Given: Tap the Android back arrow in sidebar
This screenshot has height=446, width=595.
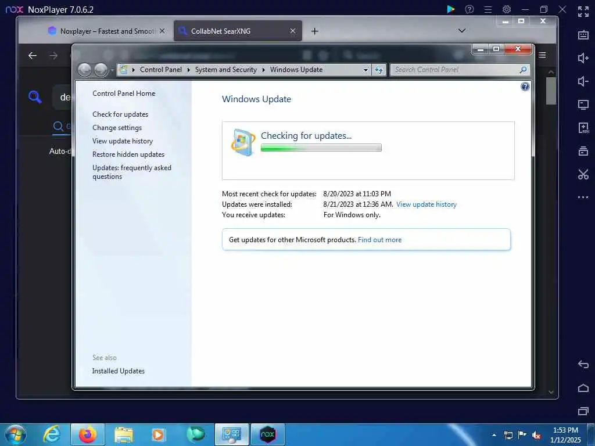Looking at the screenshot, I should (x=583, y=365).
